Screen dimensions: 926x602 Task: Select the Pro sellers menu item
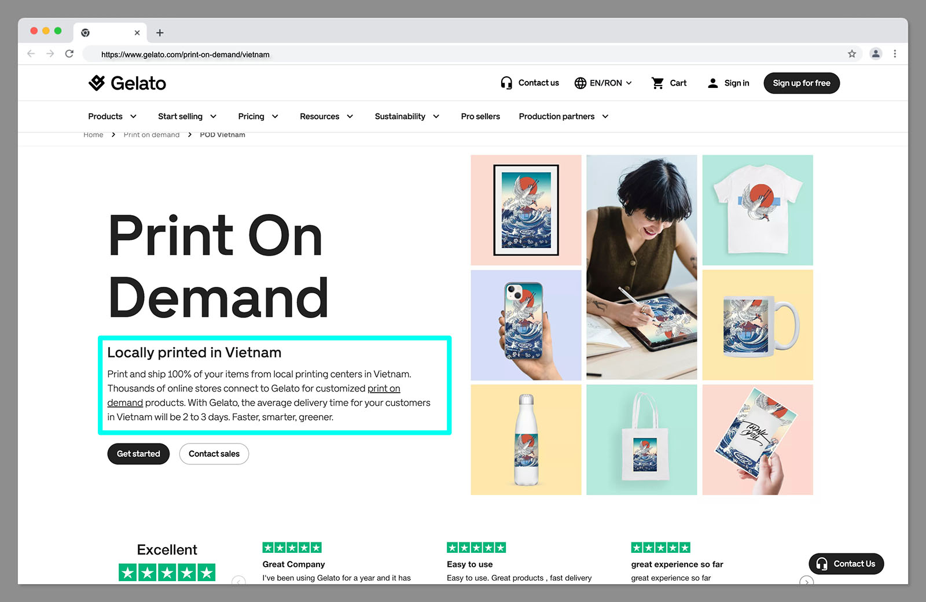click(x=480, y=116)
